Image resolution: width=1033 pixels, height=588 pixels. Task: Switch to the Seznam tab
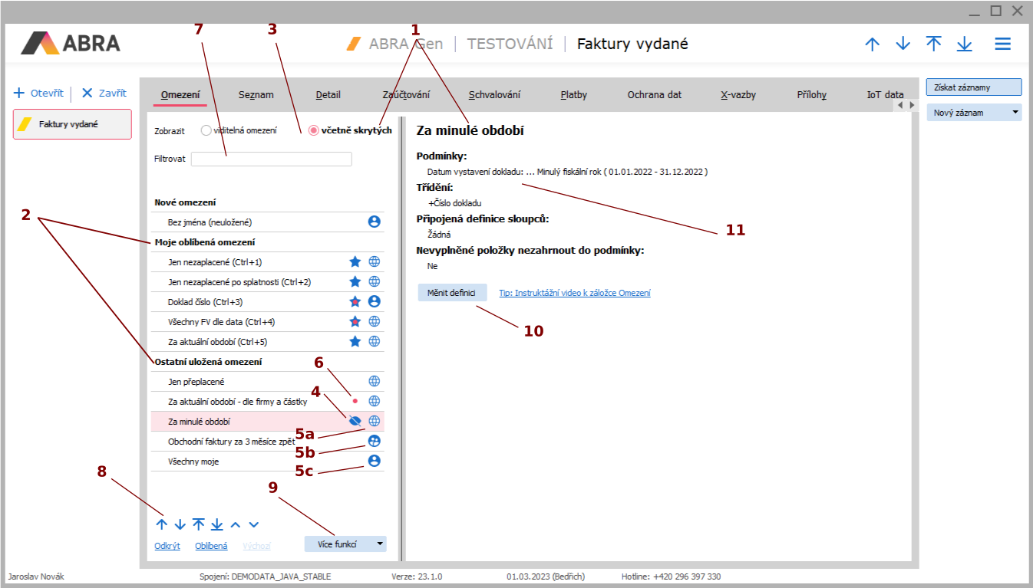coord(256,95)
